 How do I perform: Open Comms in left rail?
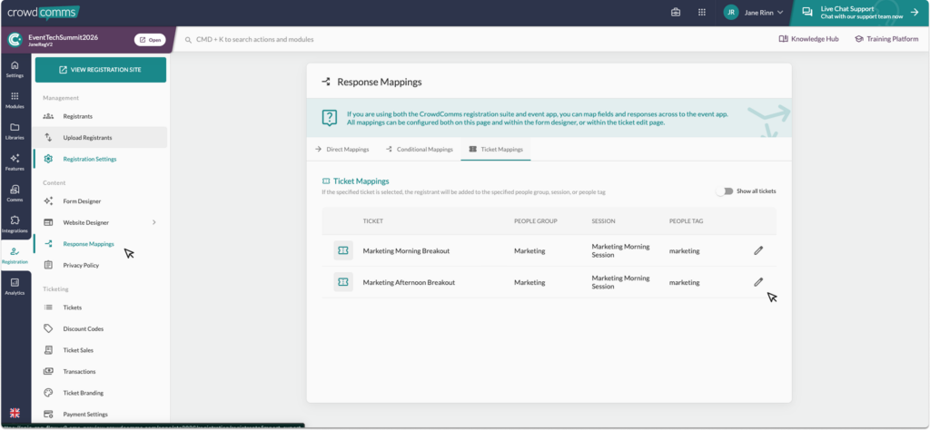pos(15,193)
